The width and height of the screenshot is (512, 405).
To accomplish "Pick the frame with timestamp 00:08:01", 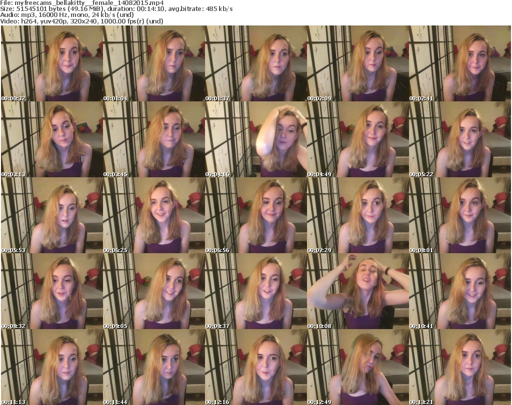I will pyautogui.click(x=460, y=216).
